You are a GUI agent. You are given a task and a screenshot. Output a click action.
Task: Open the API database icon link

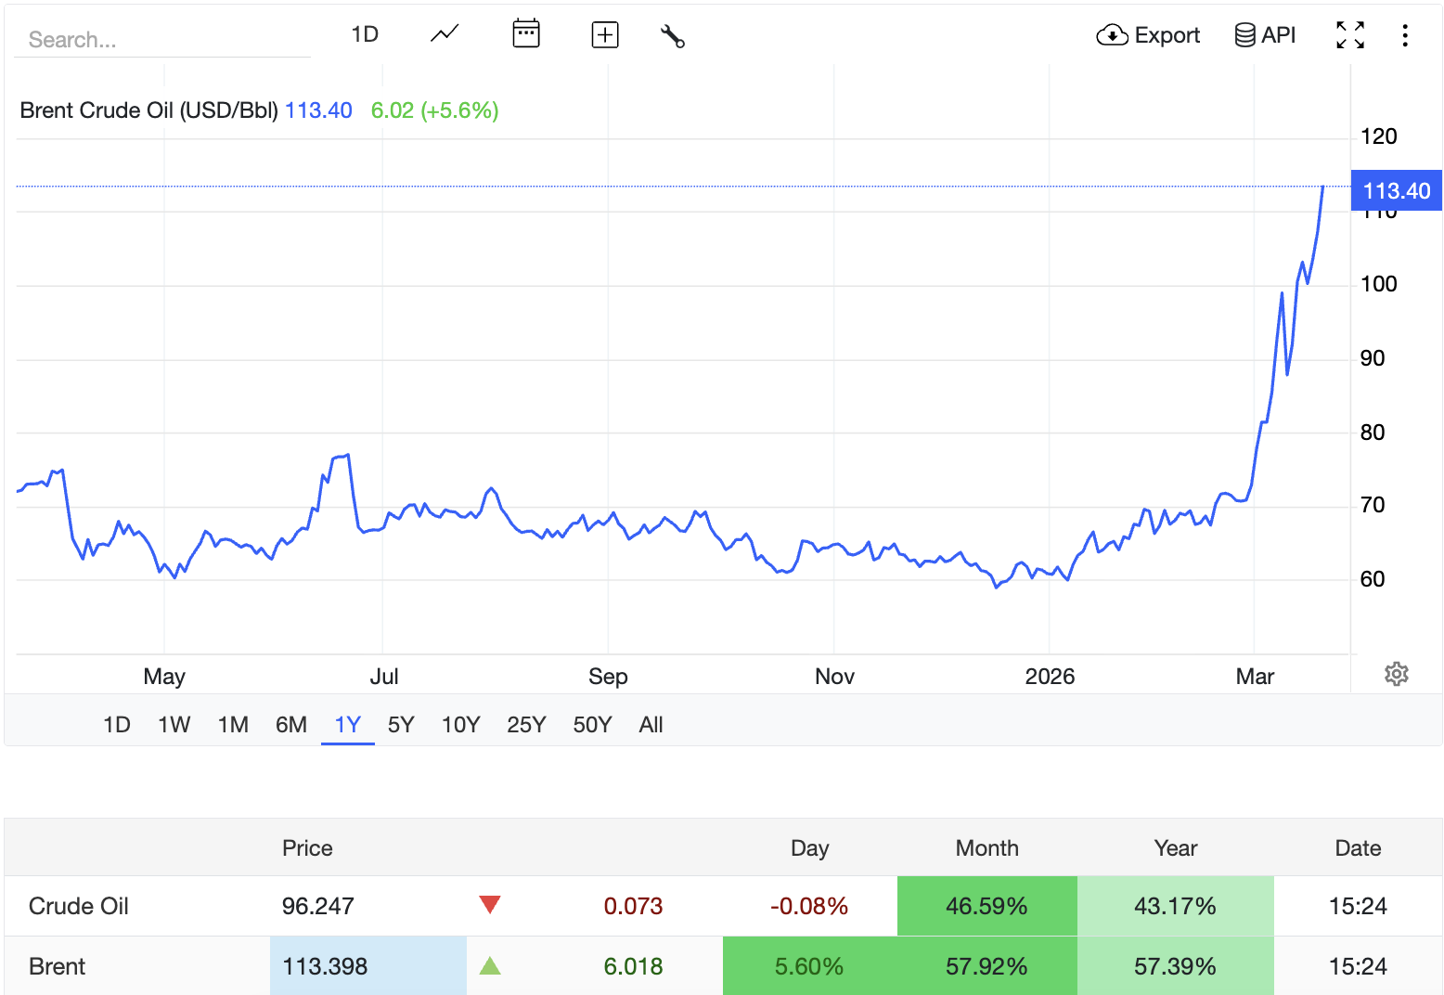1265,35
